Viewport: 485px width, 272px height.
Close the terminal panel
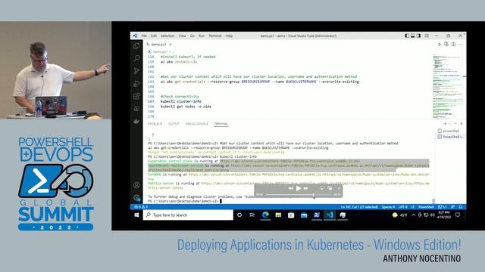click(462, 124)
